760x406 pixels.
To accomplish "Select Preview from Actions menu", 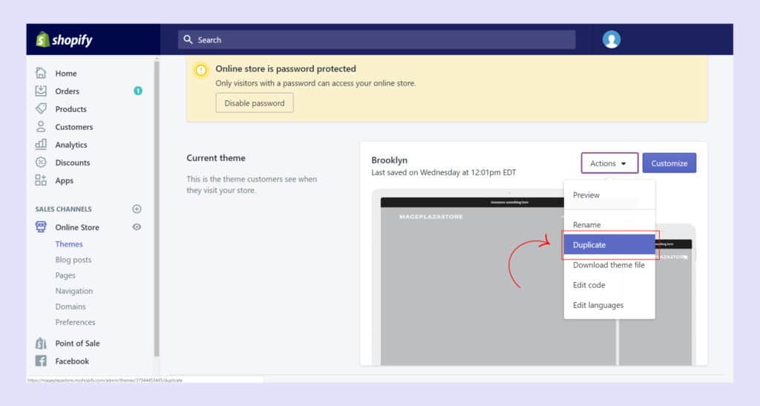I will [609, 194].
